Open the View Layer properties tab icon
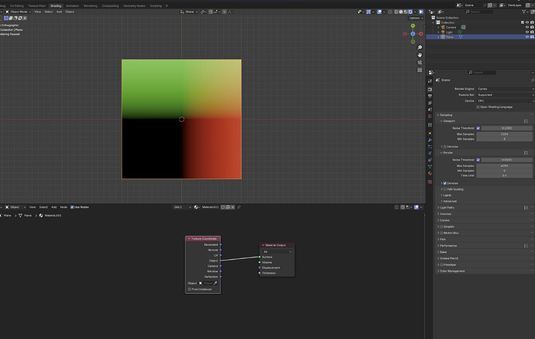This screenshot has width=535, height=339. pos(430,102)
